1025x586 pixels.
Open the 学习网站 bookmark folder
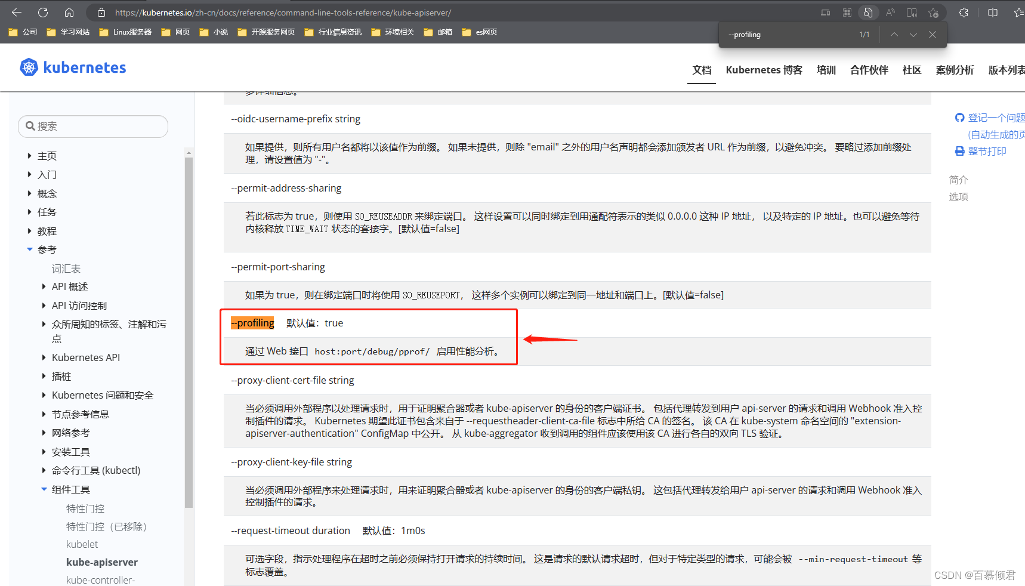point(68,32)
